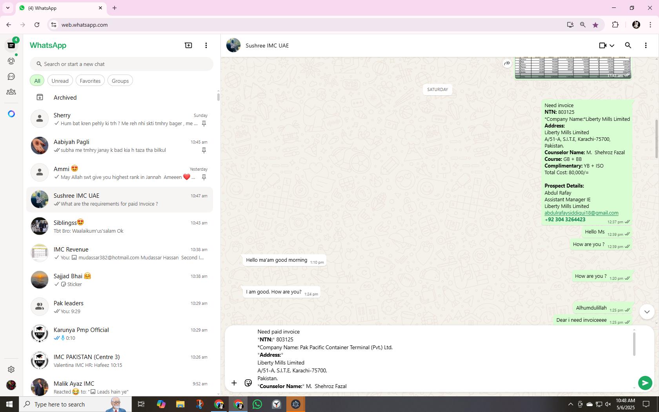Open WhatsApp desktop app from taskbar
This screenshot has width=659, height=412.
pyautogui.click(x=257, y=404)
